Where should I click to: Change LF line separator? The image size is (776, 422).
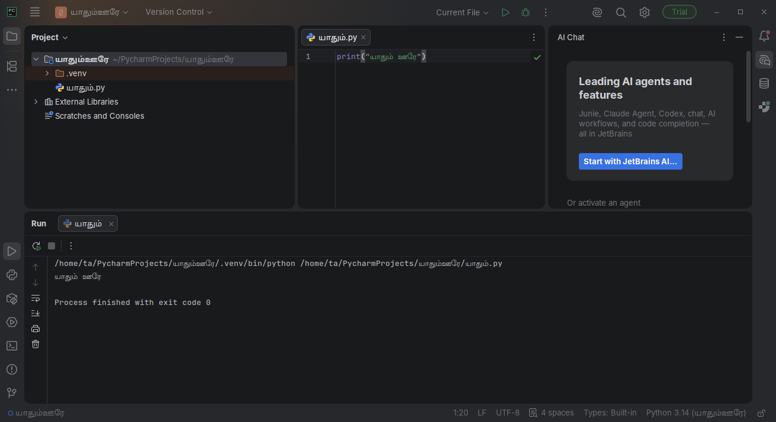tap(482, 413)
